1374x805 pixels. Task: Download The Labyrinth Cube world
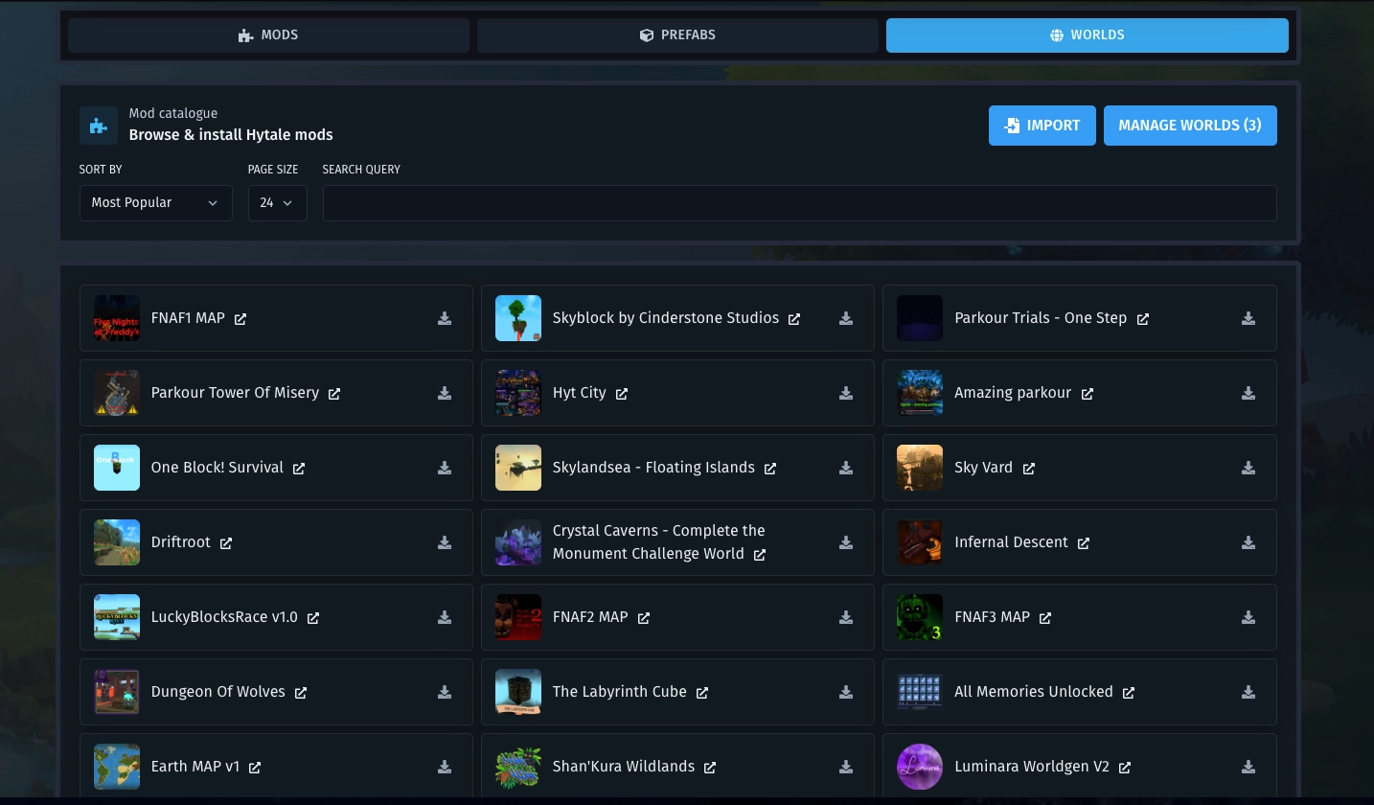coord(846,692)
